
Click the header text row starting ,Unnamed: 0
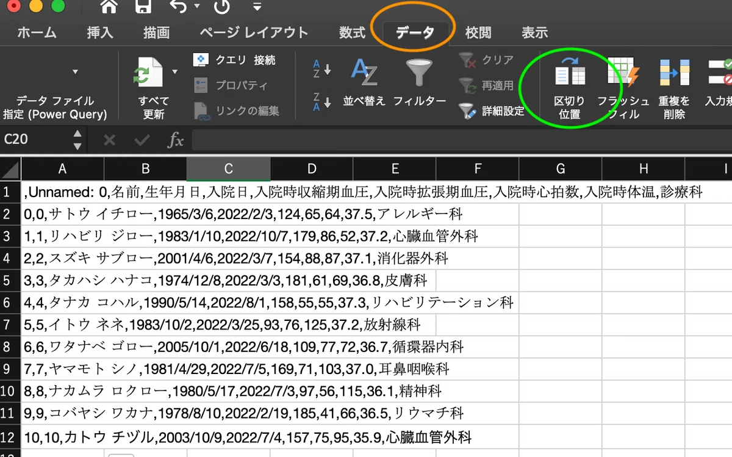[x=363, y=193]
